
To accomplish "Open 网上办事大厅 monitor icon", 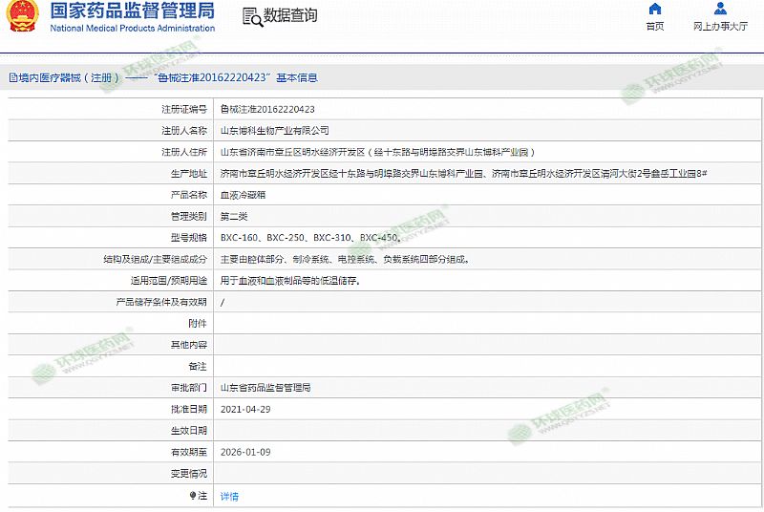I will (719, 10).
